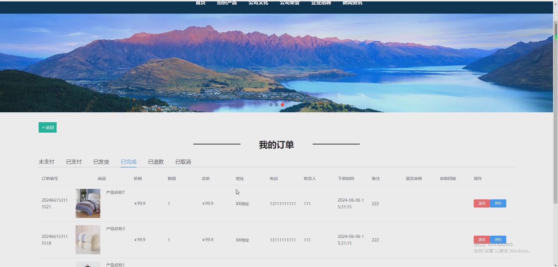Open the 已发货 orders tab
558x267 pixels.
pos(101,162)
